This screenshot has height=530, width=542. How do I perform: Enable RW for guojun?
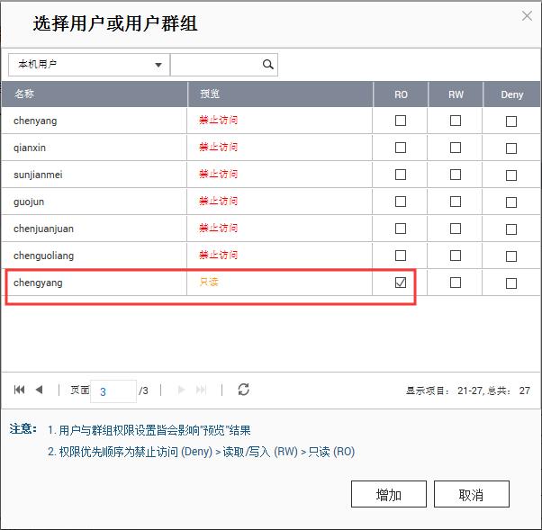point(456,202)
